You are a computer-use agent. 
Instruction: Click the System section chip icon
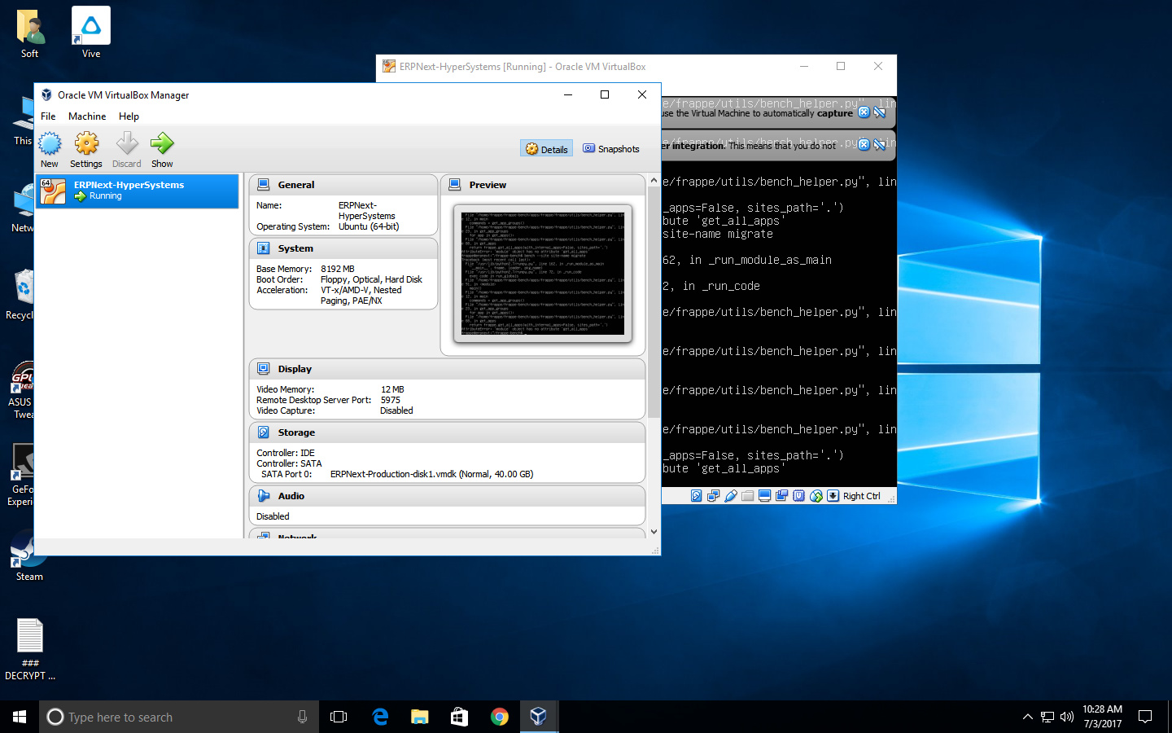pyautogui.click(x=264, y=248)
